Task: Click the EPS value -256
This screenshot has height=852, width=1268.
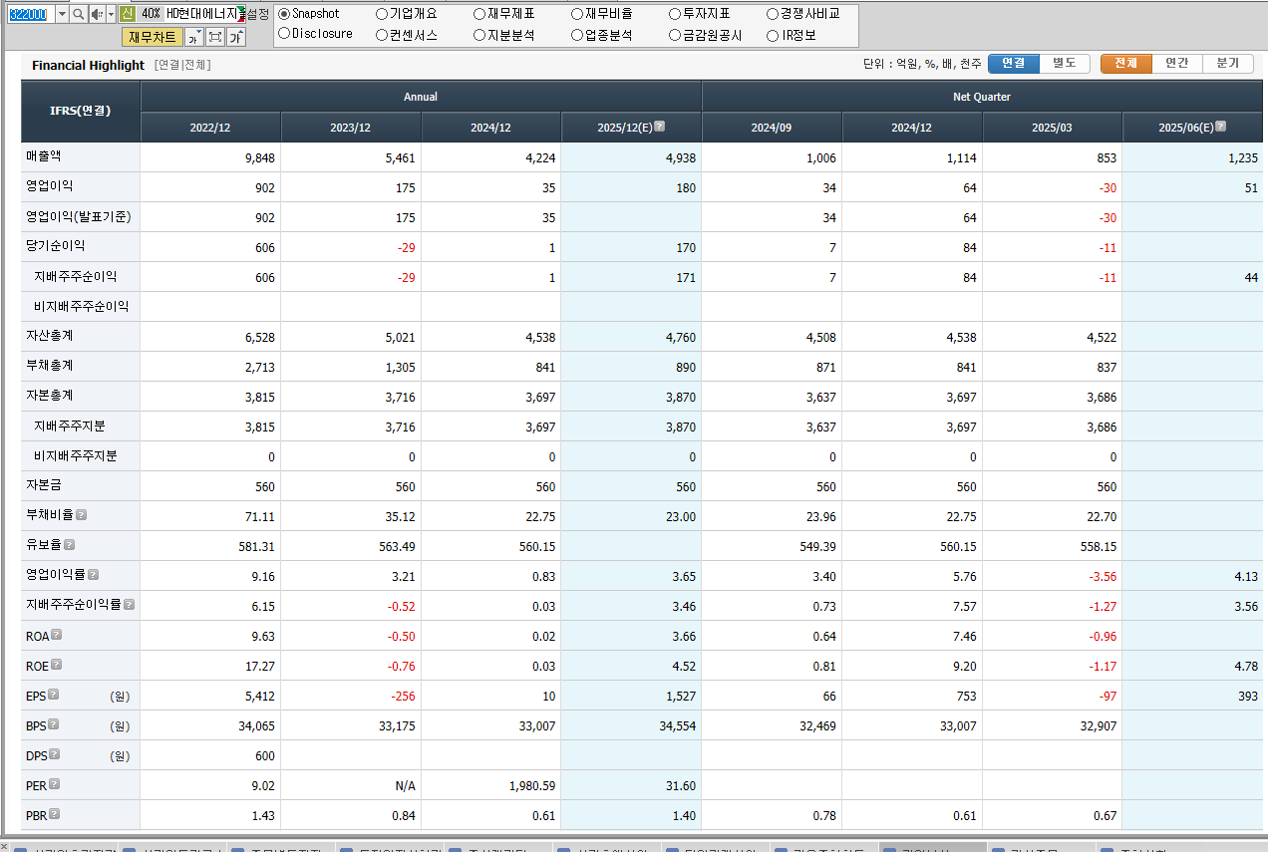Action: coord(403,696)
